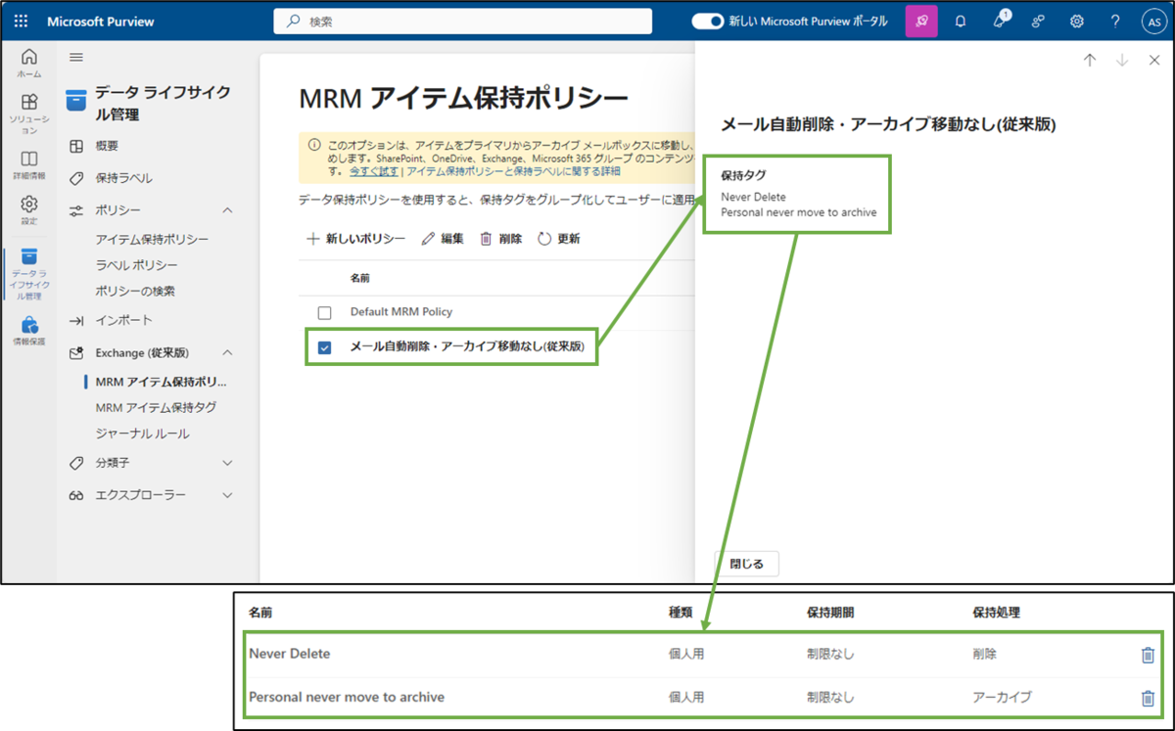Click the 検索 search box
This screenshot has height=731, width=1175.
tap(462, 21)
